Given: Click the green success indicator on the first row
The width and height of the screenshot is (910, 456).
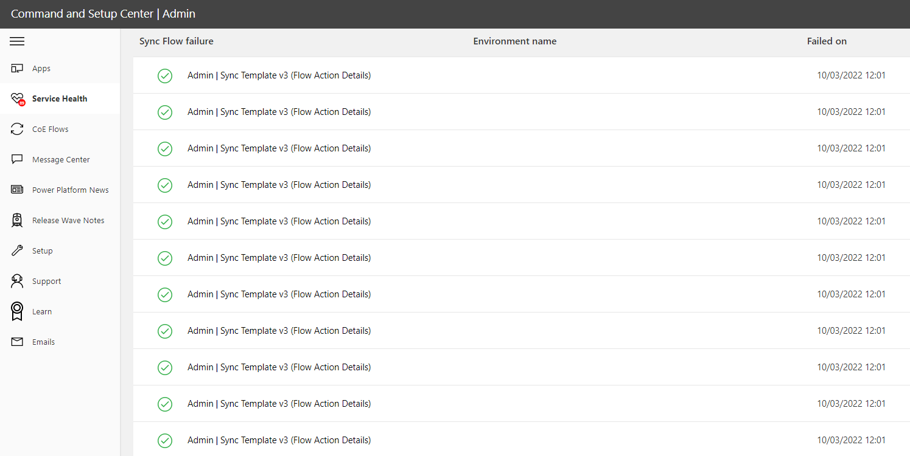Looking at the screenshot, I should [x=165, y=75].
